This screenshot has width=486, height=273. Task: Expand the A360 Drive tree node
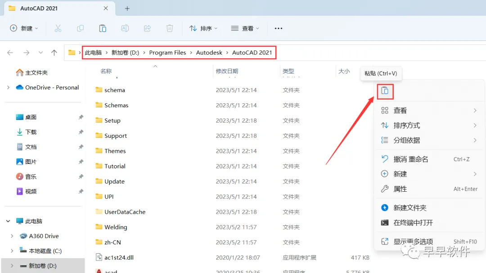coord(12,236)
